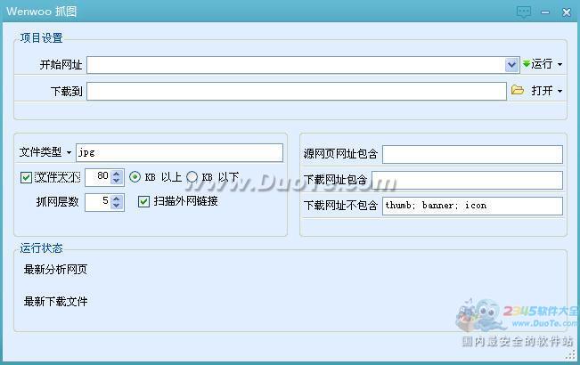This screenshot has width=580, height=365.
Task: Click the 最新下载文件 label
Action: pos(55,302)
